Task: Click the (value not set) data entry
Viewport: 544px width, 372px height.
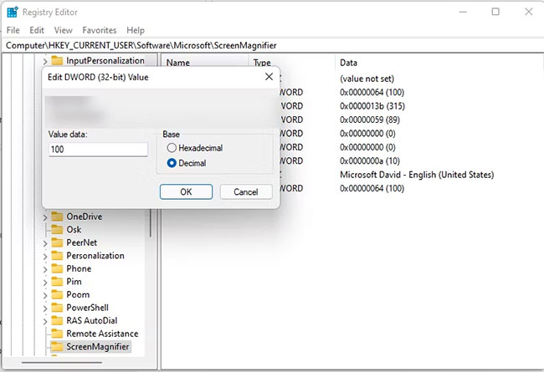Action: tap(367, 79)
